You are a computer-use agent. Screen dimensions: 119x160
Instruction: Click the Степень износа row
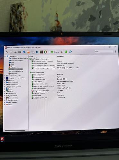click(x=46, y=93)
